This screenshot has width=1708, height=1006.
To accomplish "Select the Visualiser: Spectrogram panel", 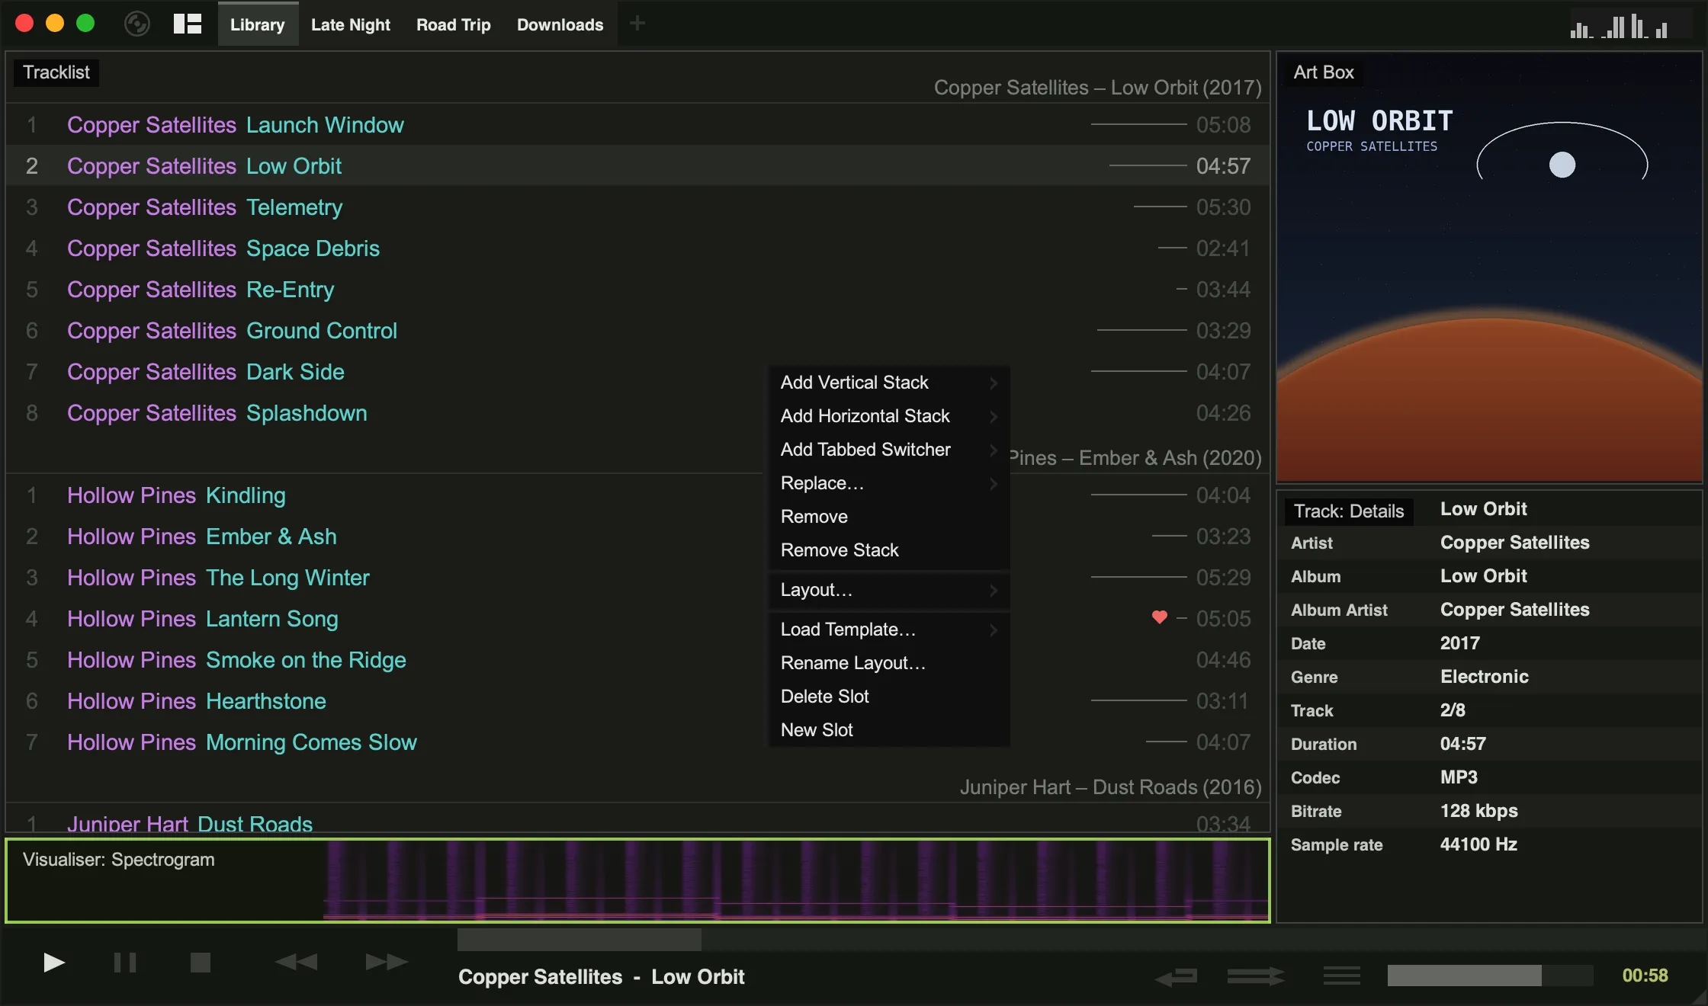I will point(637,881).
